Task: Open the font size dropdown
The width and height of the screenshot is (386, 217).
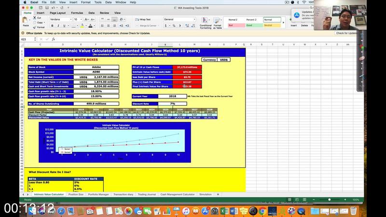Action: point(81,19)
